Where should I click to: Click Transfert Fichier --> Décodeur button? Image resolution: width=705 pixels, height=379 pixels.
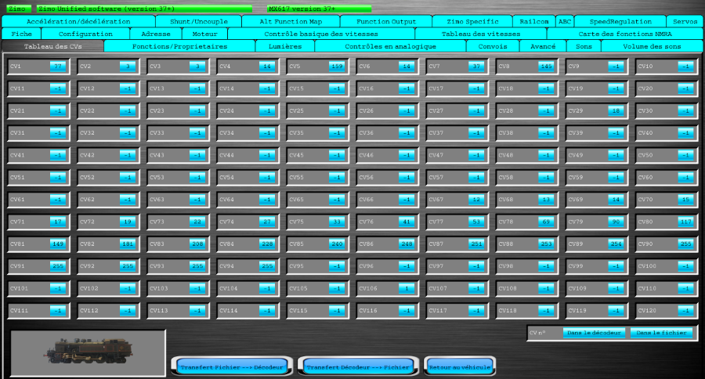coord(232,366)
